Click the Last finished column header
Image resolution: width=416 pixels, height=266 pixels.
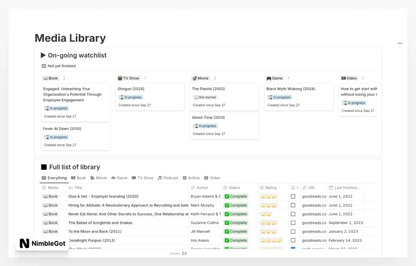(345, 188)
